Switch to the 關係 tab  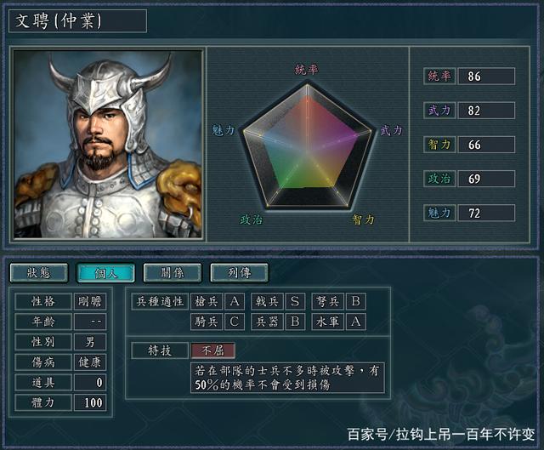[173, 273]
